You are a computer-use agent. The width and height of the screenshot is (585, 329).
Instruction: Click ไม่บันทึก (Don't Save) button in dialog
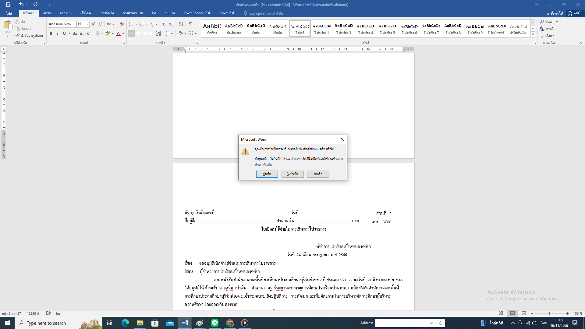(x=292, y=174)
